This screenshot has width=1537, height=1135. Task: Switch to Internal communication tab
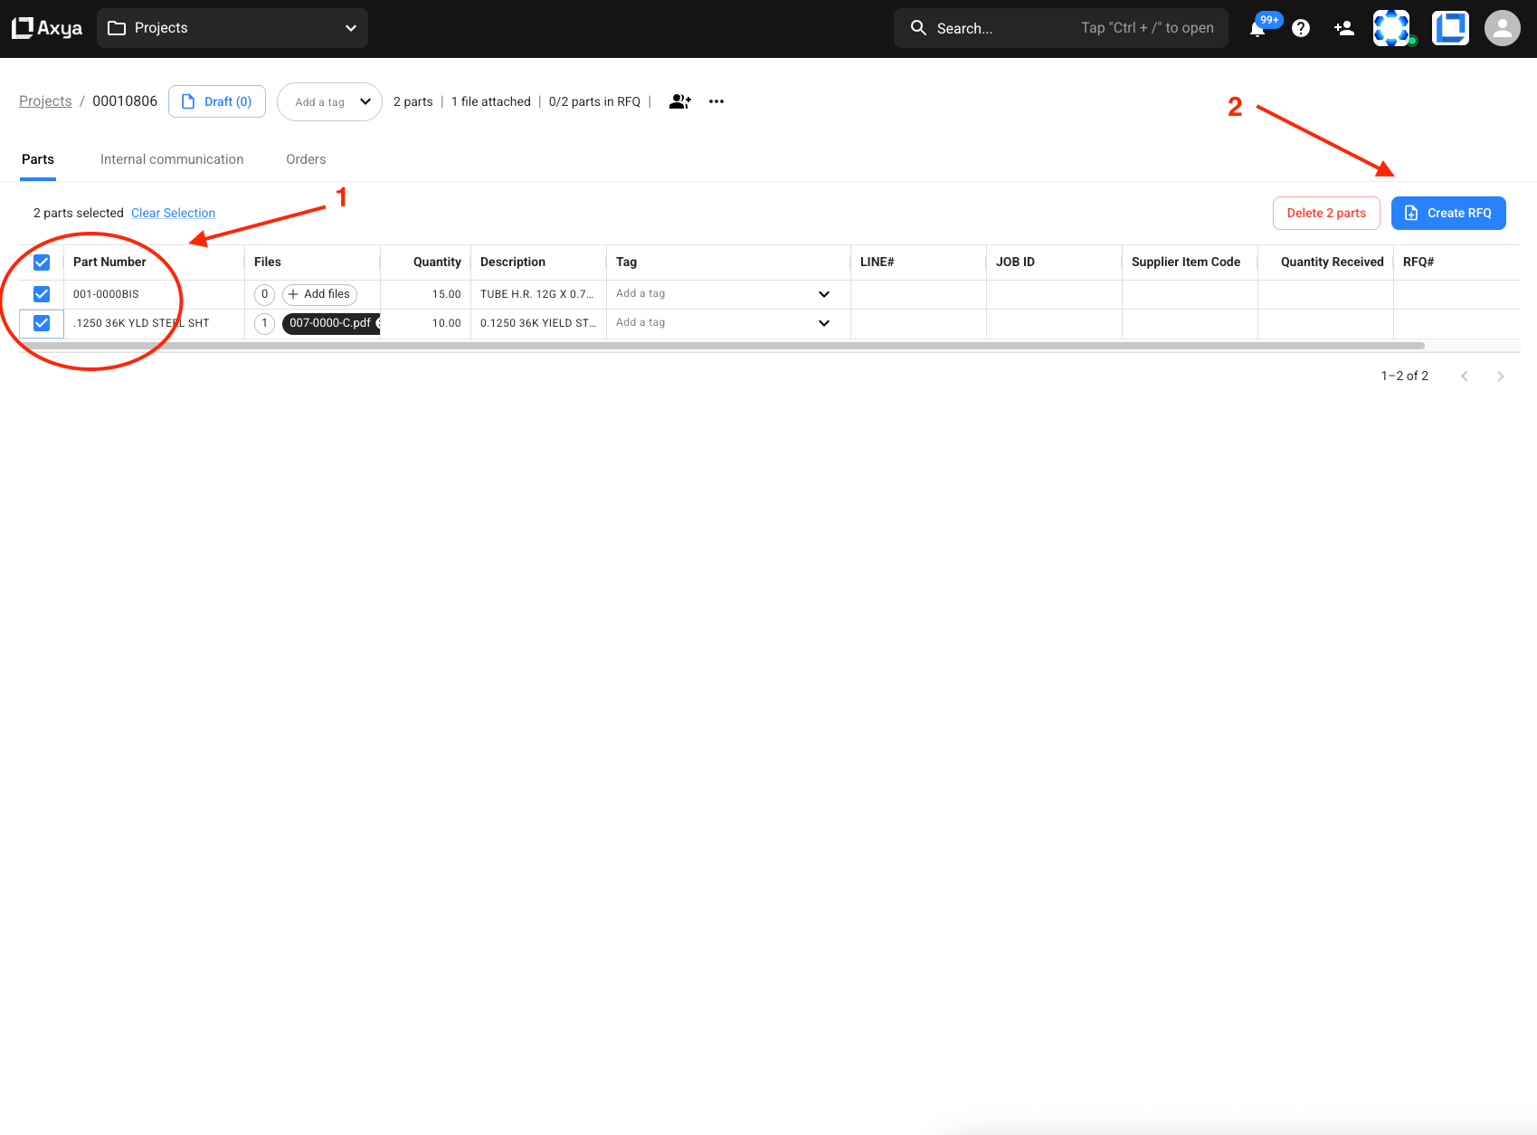pos(172,159)
